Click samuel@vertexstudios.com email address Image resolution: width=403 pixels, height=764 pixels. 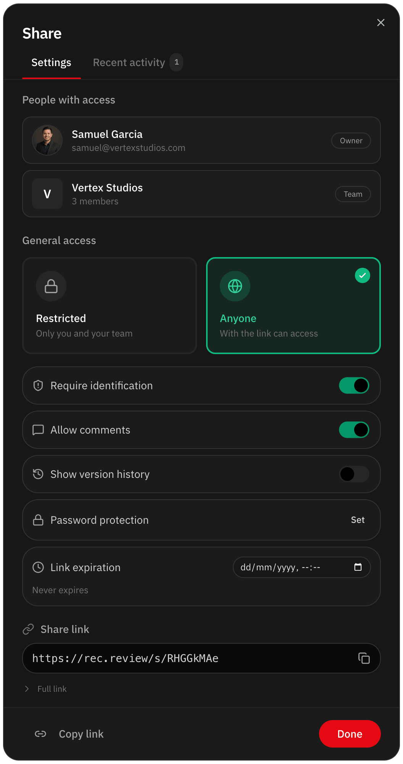(x=129, y=148)
